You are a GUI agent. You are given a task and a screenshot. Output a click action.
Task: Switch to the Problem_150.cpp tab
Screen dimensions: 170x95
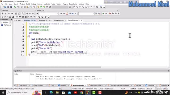(x=30, y=20)
